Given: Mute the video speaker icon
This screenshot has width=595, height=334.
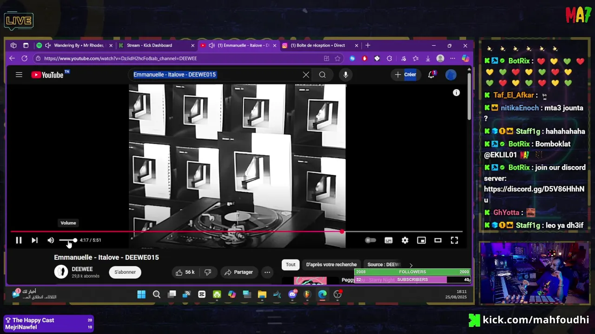Looking at the screenshot, I should point(51,240).
